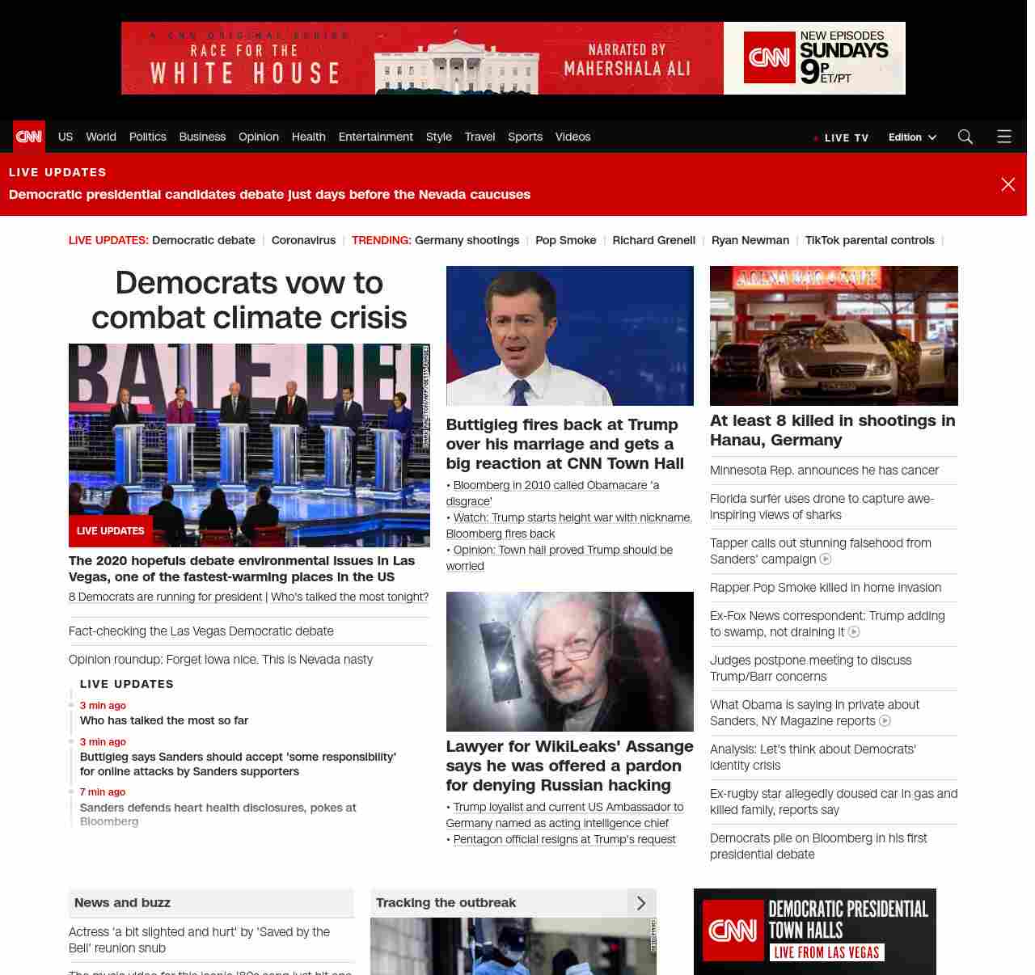The height and width of the screenshot is (975, 1035).
Task: Open the Buttigieg town hall photo
Action: (x=569, y=336)
